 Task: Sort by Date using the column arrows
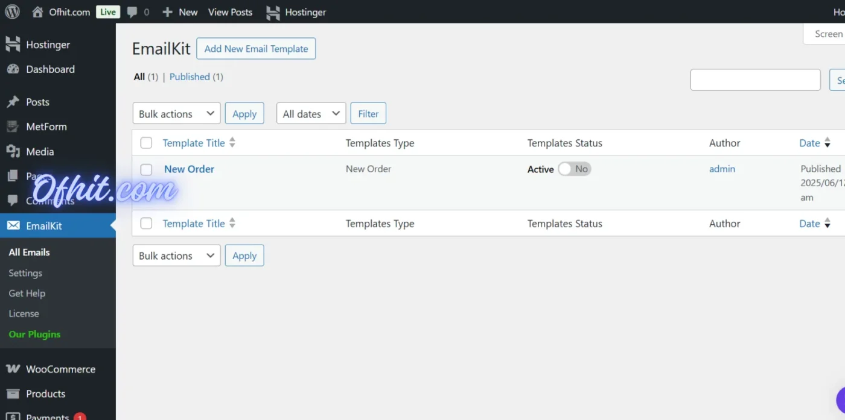pos(827,143)
